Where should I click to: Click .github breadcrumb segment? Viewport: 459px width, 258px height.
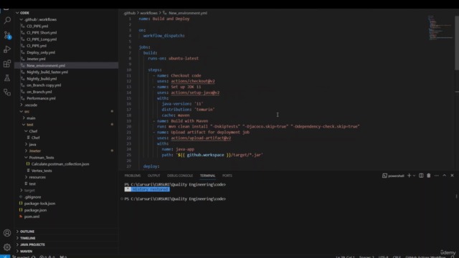(x=129, y=13)
